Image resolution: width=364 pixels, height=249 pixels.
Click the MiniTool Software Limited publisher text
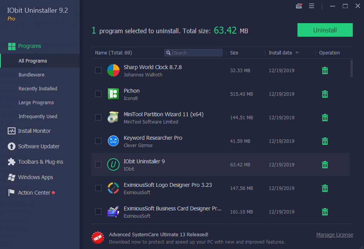(x=151, y=122)
